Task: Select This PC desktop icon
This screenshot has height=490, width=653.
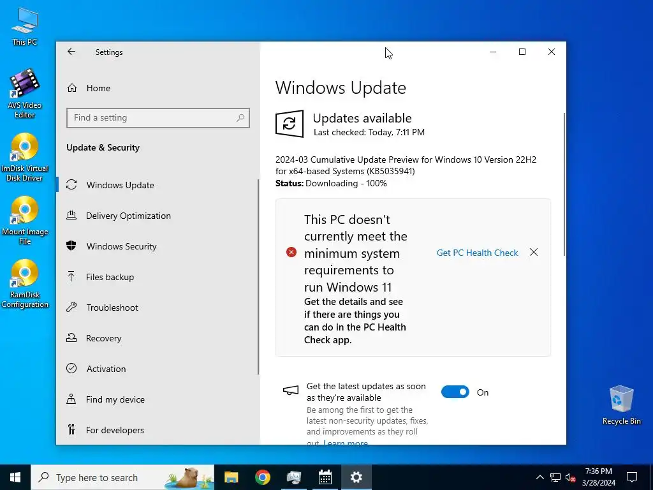Action: pos(25,27)
